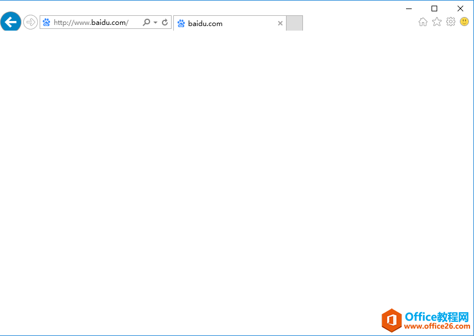
Task: Open the Home page icon
Action: 422,22
